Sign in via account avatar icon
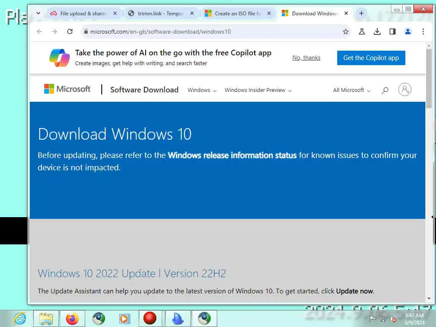This screenshot has width=436, height=327. pyautogui.click(x=404, y=89)
